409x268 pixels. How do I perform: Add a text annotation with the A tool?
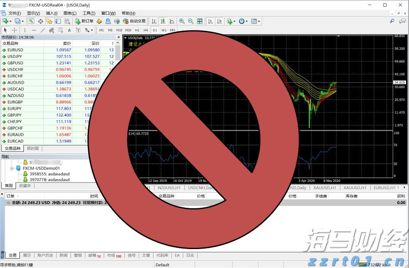tap(69, 30)
